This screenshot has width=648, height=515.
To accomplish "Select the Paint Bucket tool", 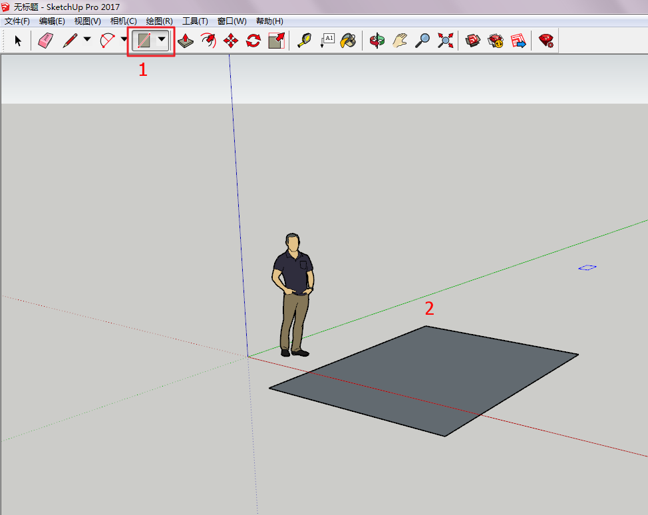I will click(348, 41).
